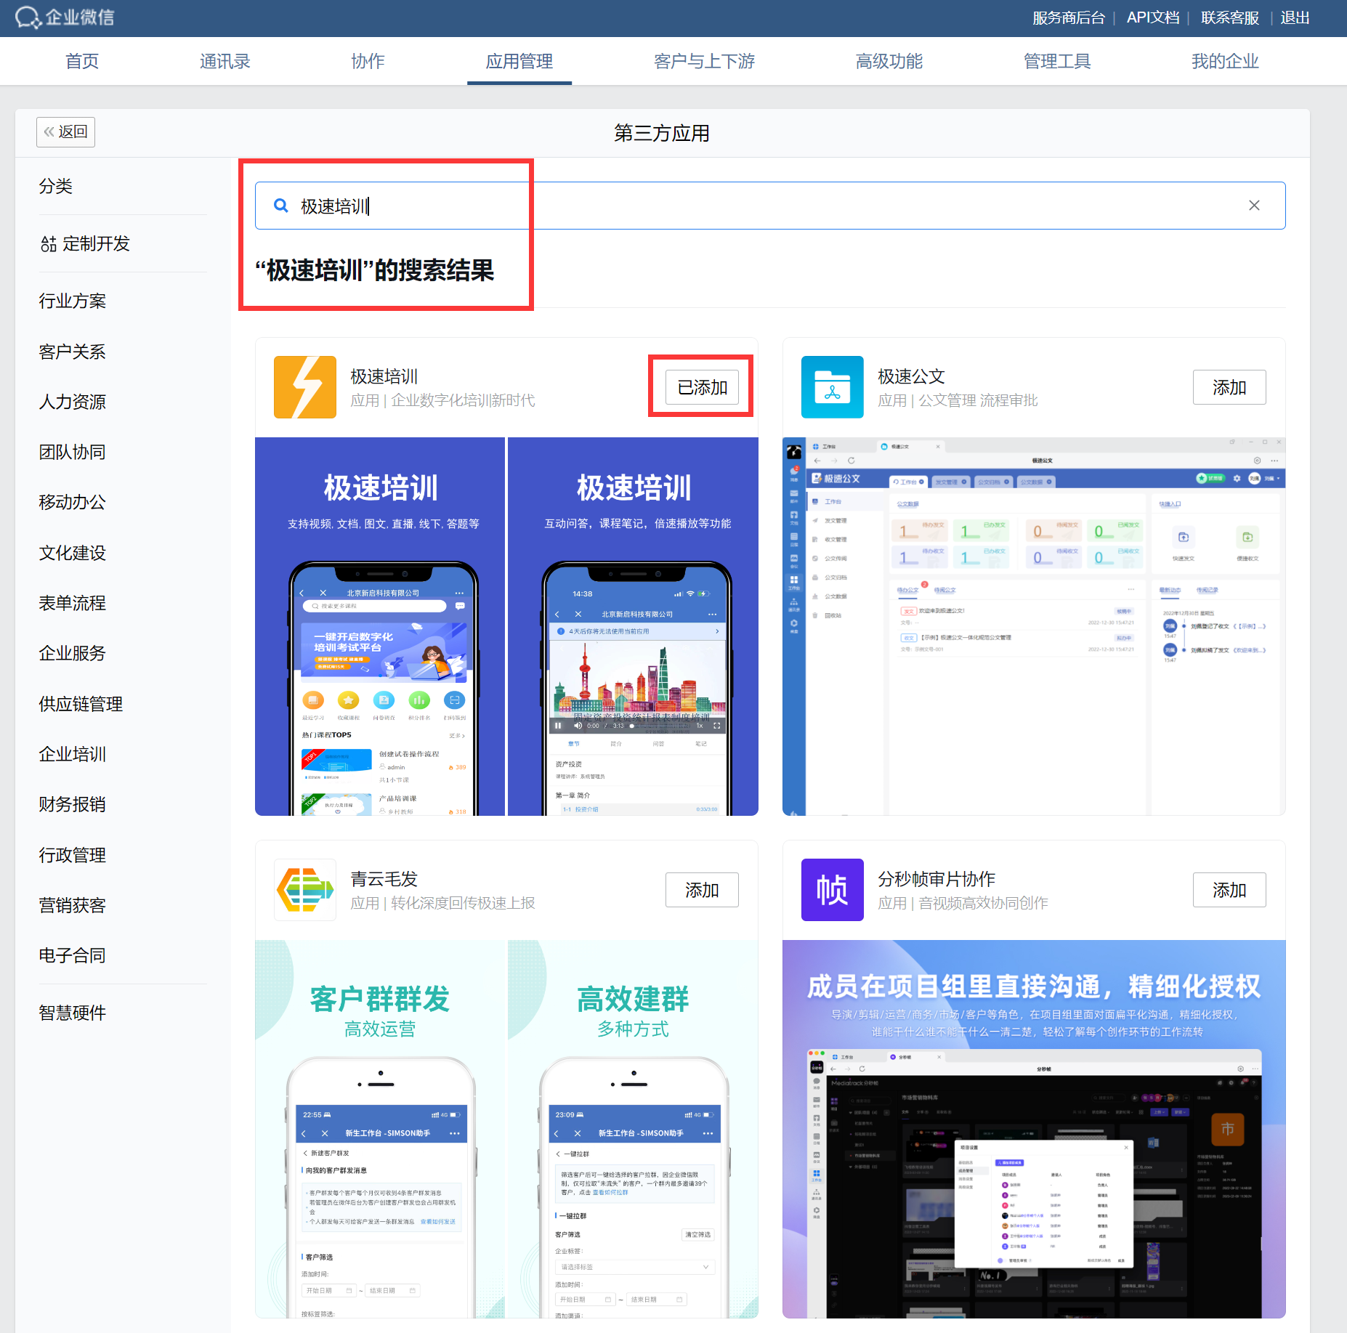Open 服务商后台 link
Screen dimensions: 1347x1333
[x=1068, y=17]
